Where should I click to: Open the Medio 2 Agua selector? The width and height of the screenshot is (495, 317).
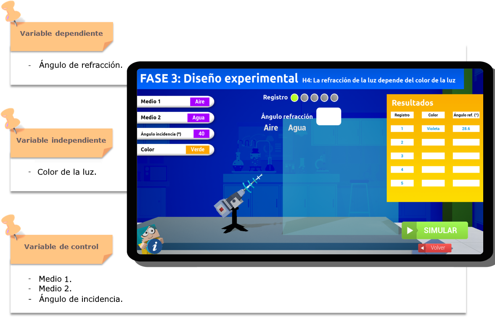[x=198, y=117]
